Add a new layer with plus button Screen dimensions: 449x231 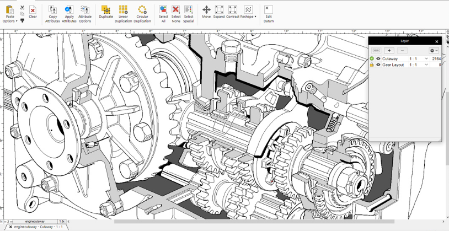click(389, 50)
